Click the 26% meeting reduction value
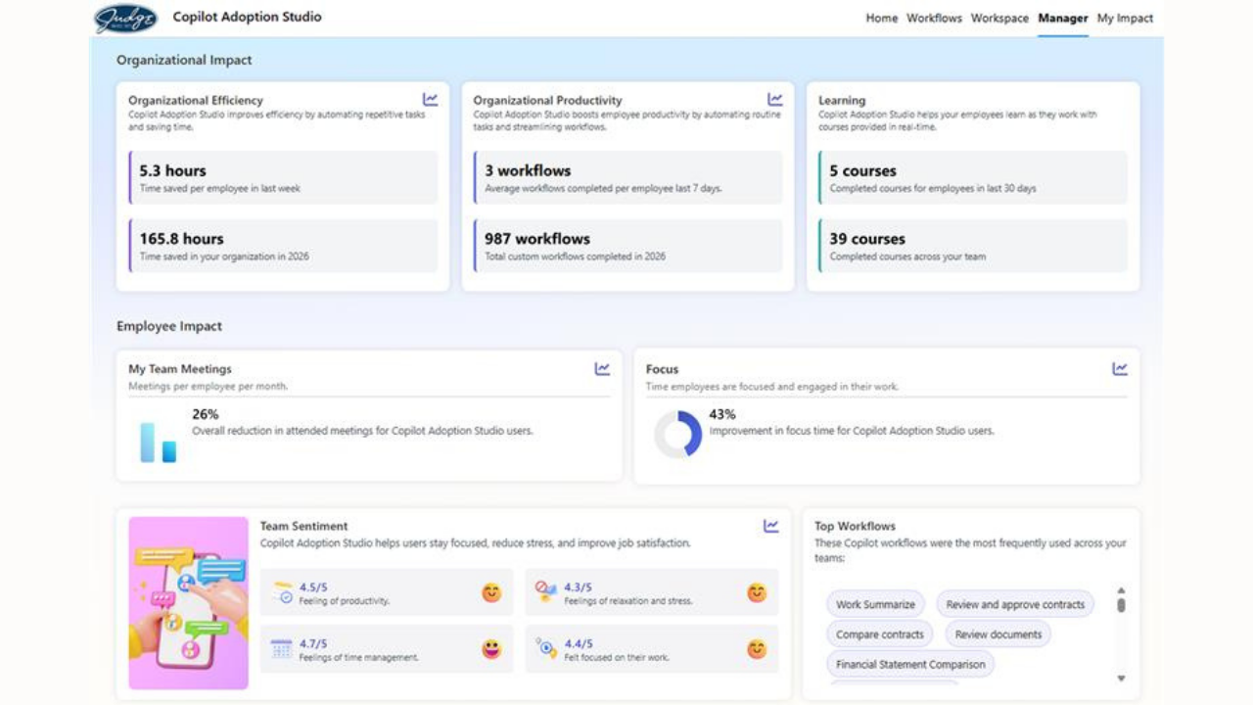The image size is (1253, 705). click(x=205, y=414)
